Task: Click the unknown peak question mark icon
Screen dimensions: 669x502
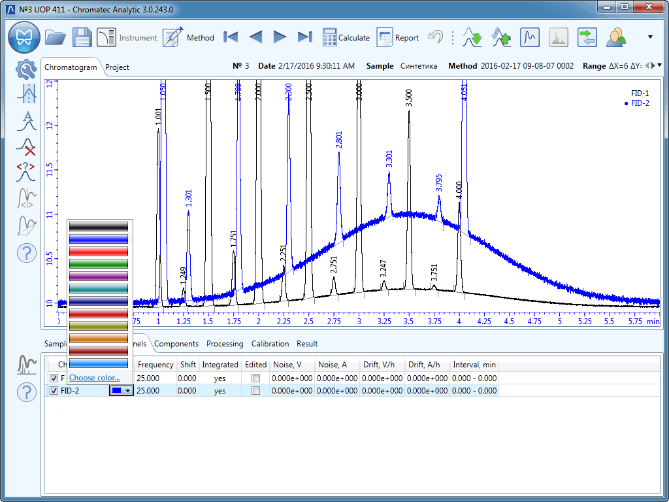Action: coord(25,172)
